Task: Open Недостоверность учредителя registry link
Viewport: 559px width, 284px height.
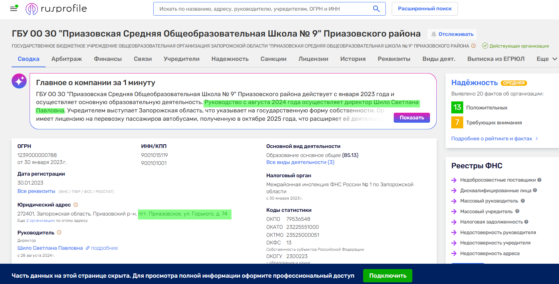Action: coord(495,243)
